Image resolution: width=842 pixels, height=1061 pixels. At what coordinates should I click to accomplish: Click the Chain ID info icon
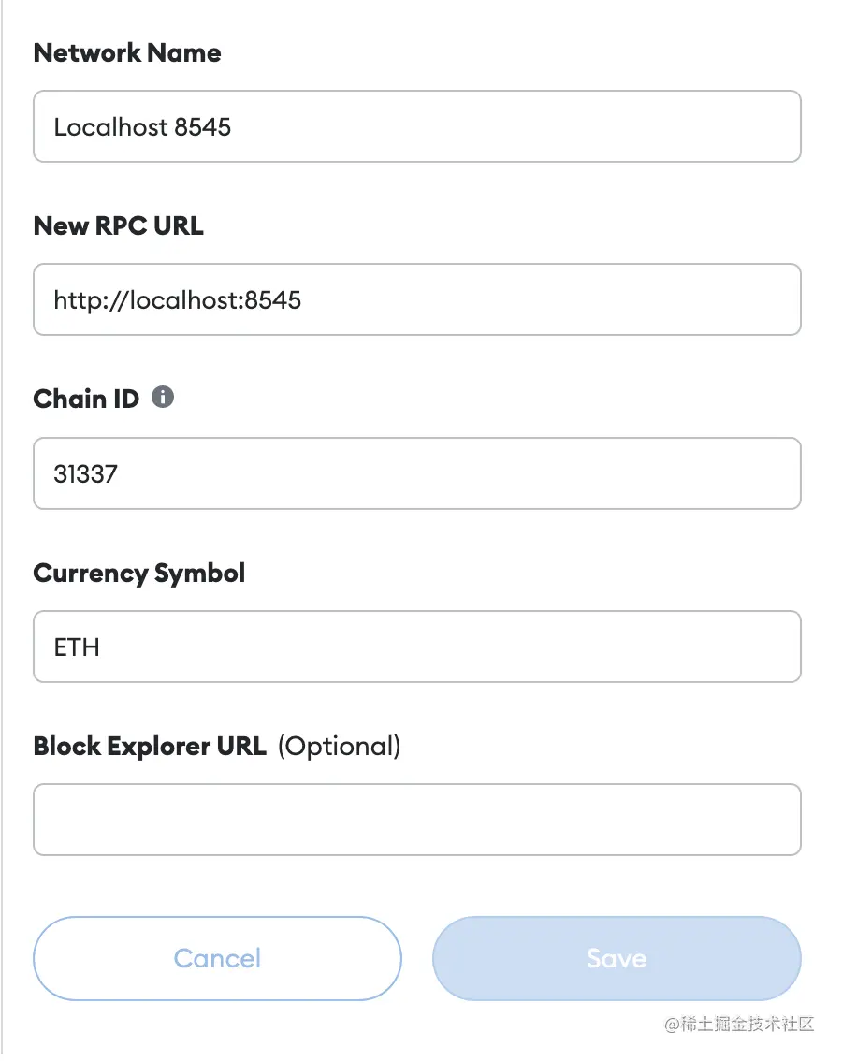(163, 398)
